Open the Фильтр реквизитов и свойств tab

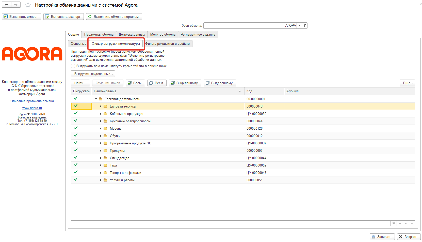click(168, 44)
